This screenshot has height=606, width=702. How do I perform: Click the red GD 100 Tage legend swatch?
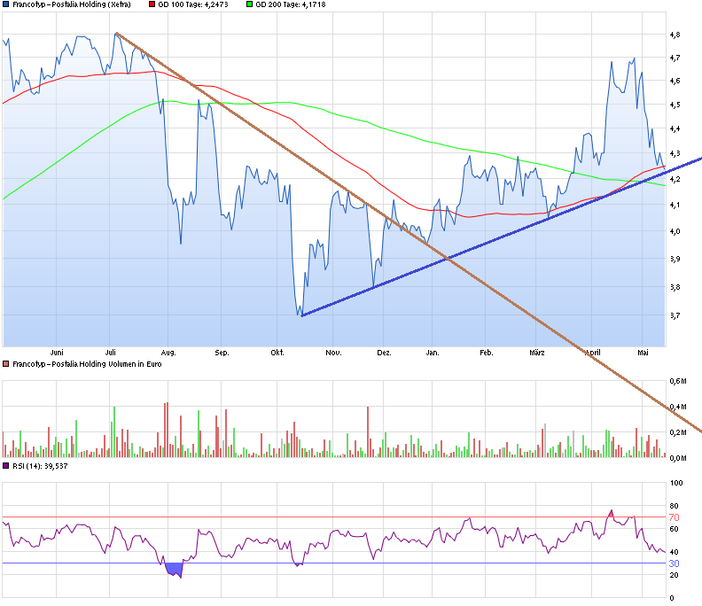(152, 4)
